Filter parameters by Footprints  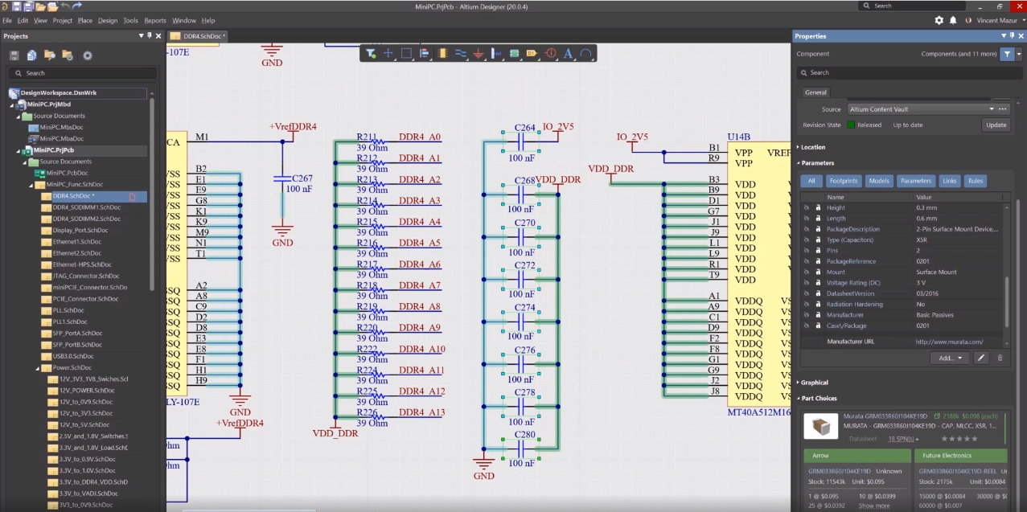[x=843, y=181]
